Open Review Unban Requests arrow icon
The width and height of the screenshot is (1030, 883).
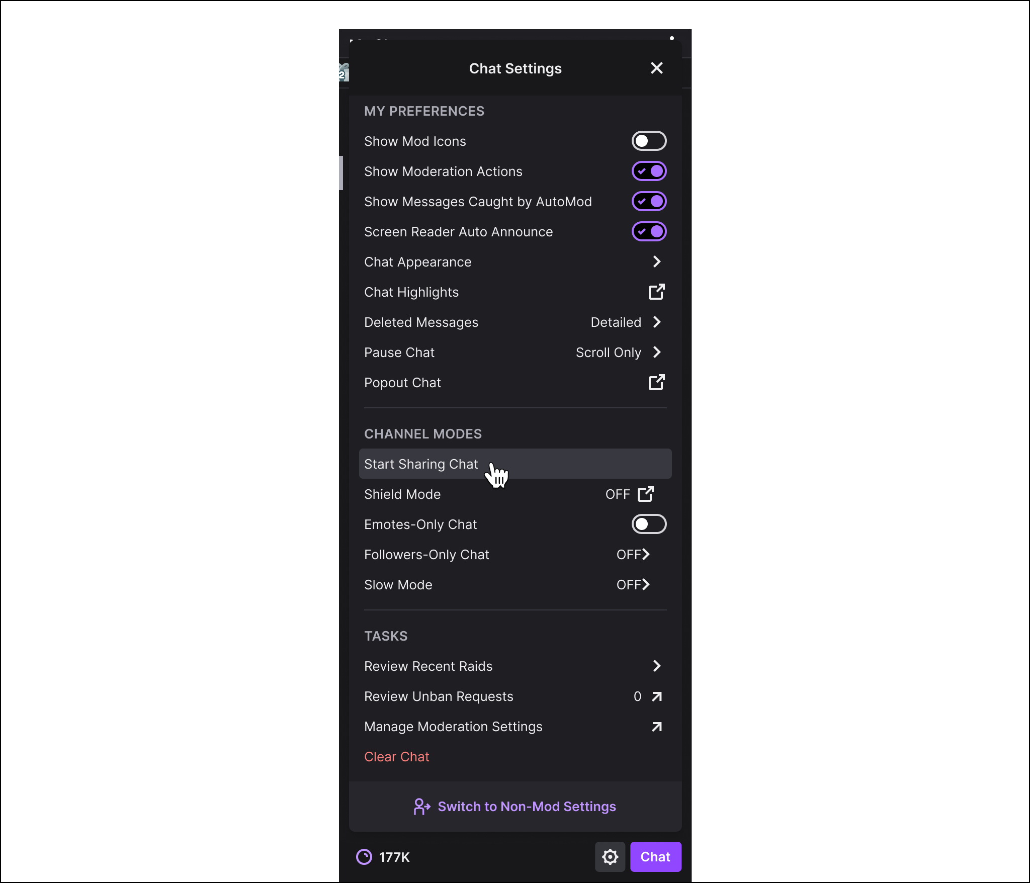point(656,696)
